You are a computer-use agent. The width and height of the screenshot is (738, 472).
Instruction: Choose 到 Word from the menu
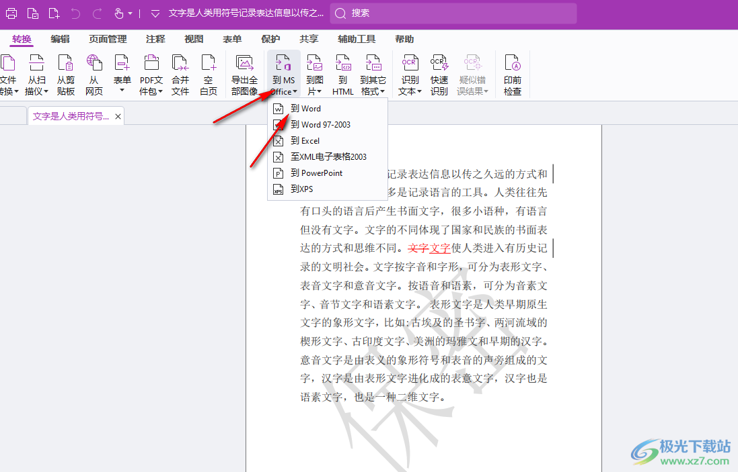[328, 109]
